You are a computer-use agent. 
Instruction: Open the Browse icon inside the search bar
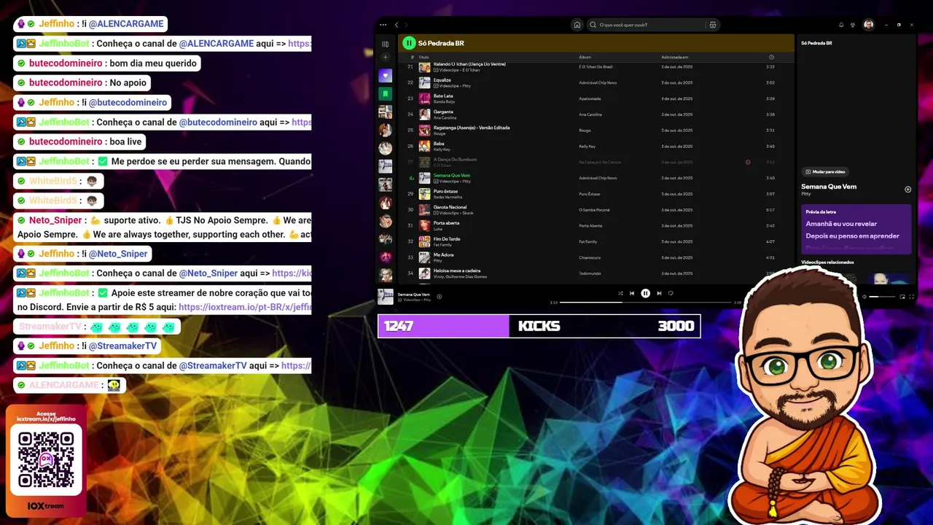(712, 25)
